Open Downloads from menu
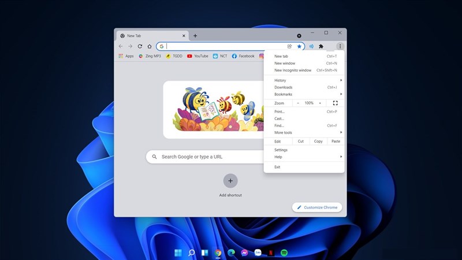Viewport: 462px width, 260px height. 304,87
